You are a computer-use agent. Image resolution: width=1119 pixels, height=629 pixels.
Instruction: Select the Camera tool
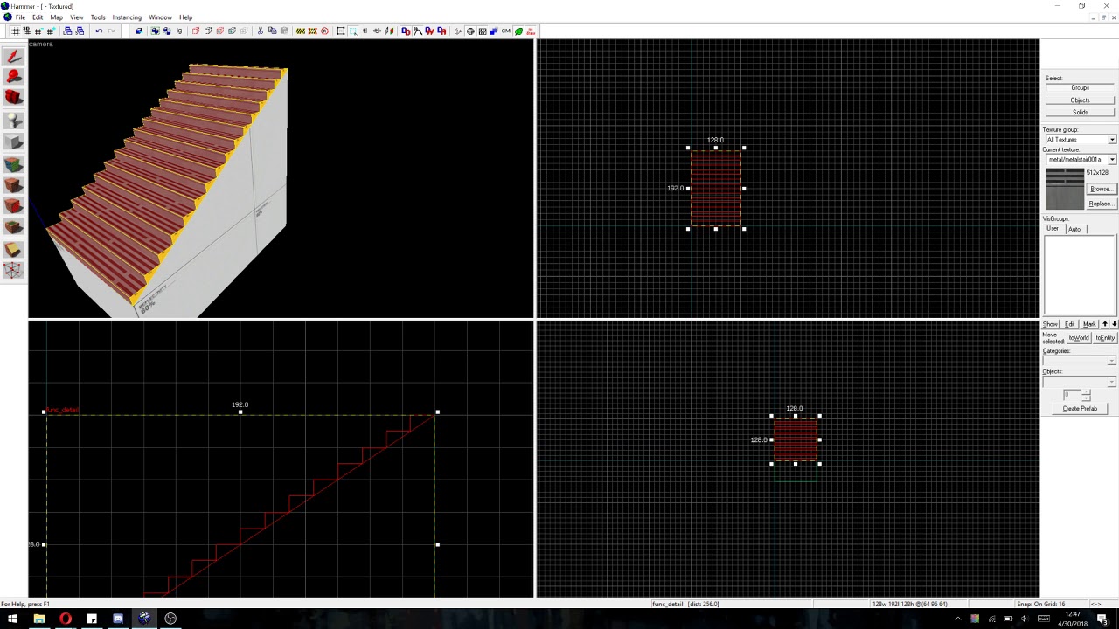[x=13, y=99]
